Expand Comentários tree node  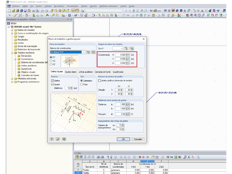click(x=15, y=59)
